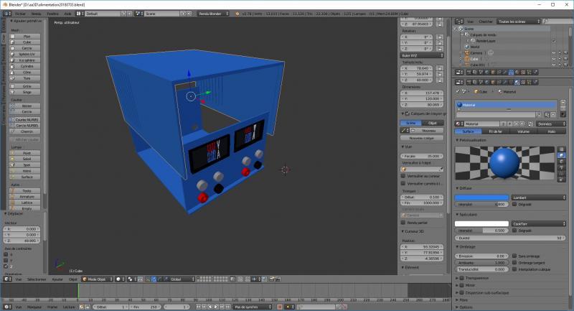Open the Mode Objet dropdown
Screen dimensions: 574x311
97,279
